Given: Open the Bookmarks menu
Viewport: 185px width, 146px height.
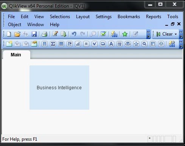Looking at the screenshot, I should [129, 17].
